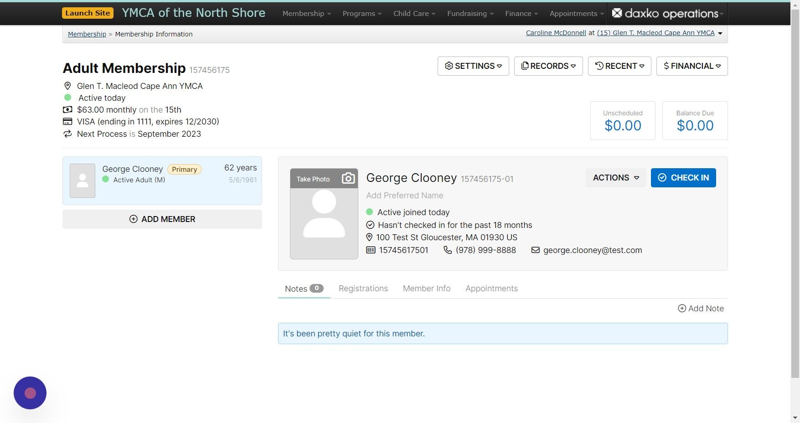This screenshot has height=423, width=800.
Task: Switch to the Appointments tab below member card
Action: coord(491,289)
